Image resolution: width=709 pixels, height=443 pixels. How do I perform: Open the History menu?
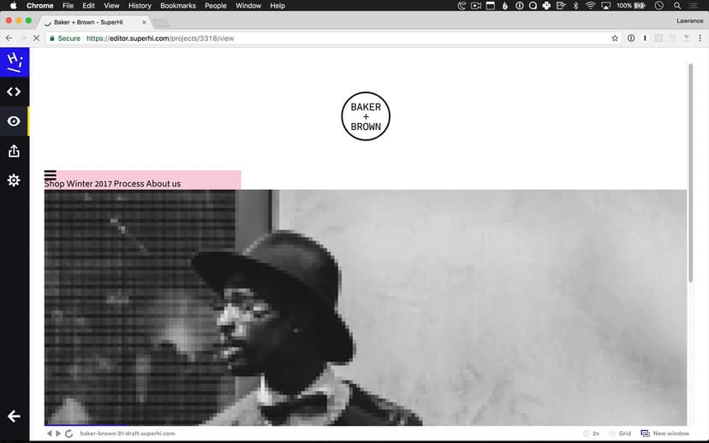[x=140, y=6]
